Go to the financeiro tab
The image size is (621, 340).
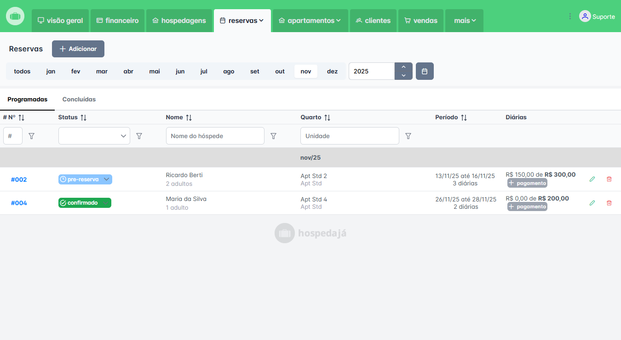117,21
